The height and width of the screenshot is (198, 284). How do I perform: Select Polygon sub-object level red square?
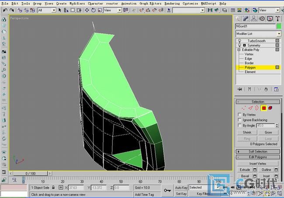pyautogui.click(x=264, y=108)
